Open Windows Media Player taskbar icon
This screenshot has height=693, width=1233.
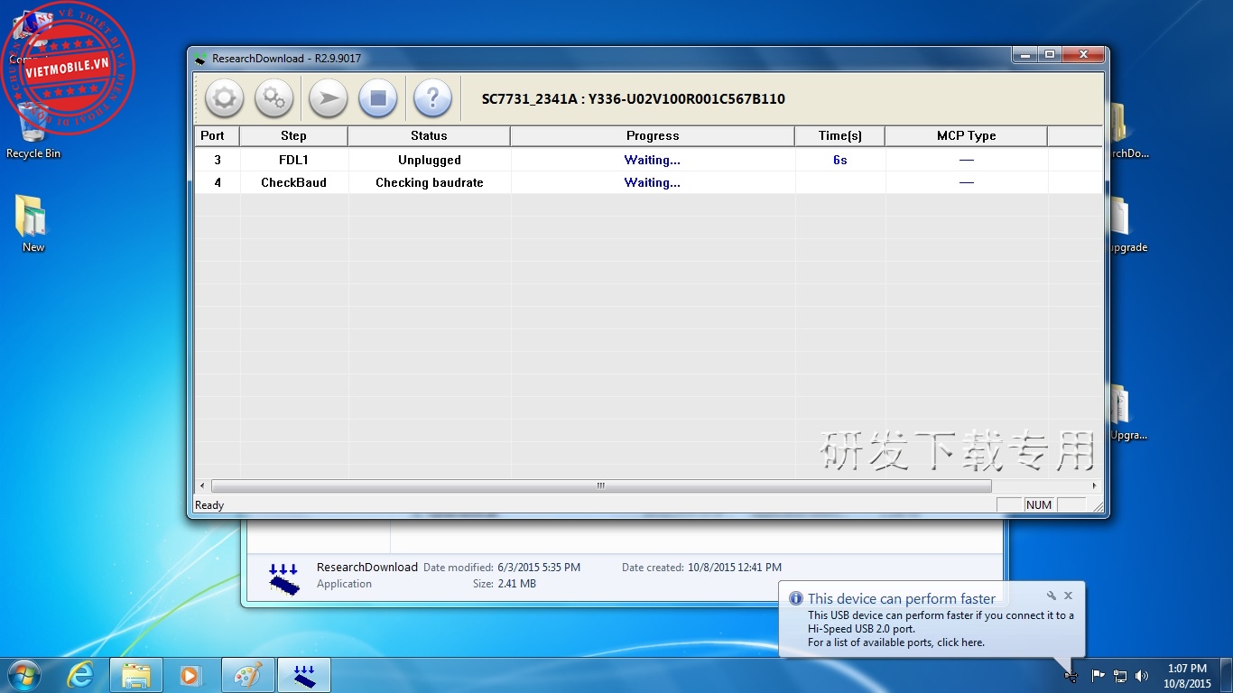point(190,675)
